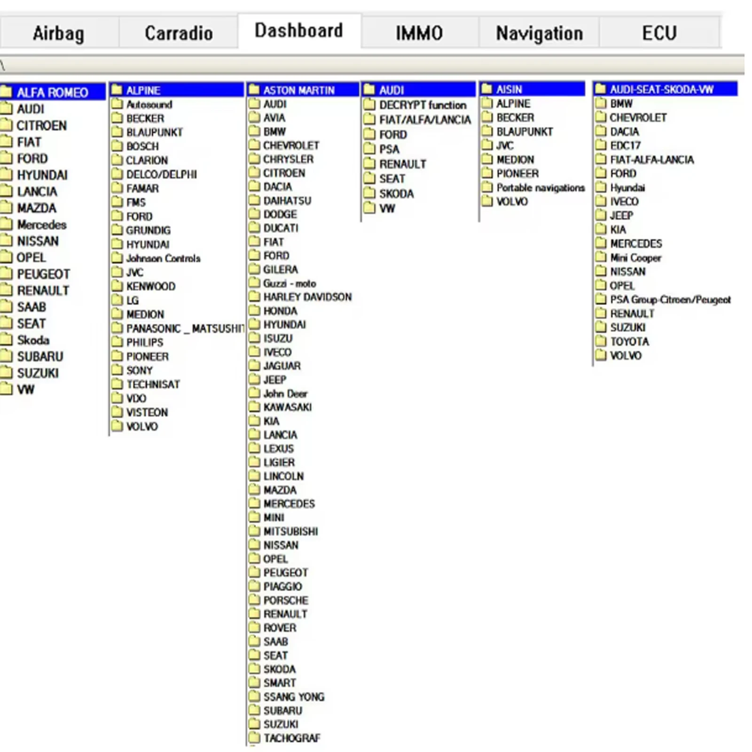The width and height of the screenshot is (752, 752).
Task: Click folder icon beside the plain PSA entry
Action: point(370,149)
